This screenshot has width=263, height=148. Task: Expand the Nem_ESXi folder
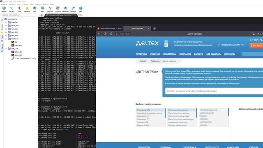point(6,32)
